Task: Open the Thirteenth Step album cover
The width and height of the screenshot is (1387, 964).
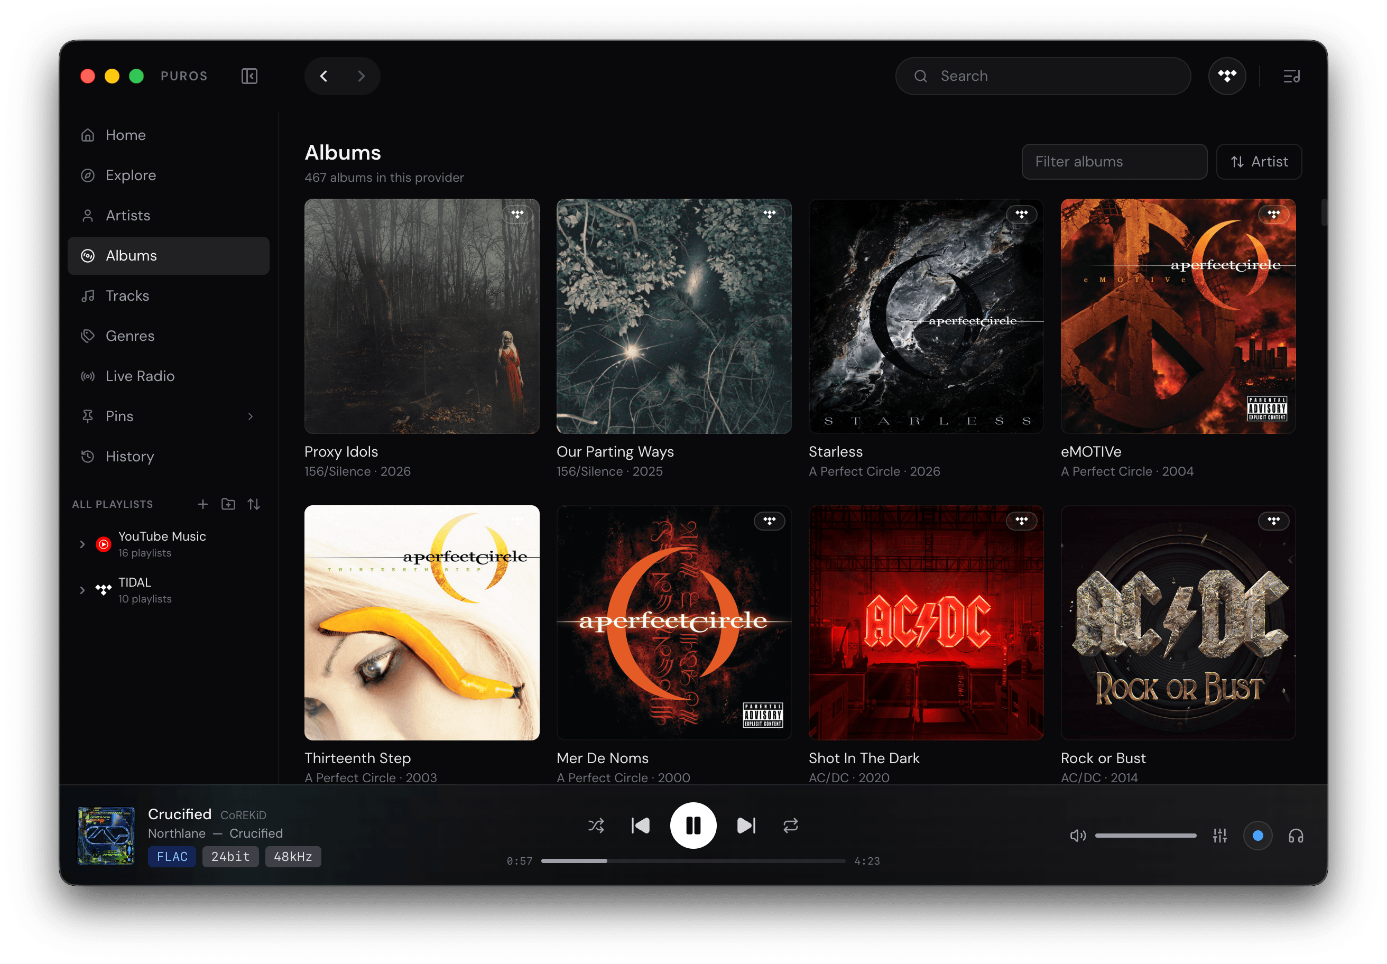Action: click(x=422, y=623)
